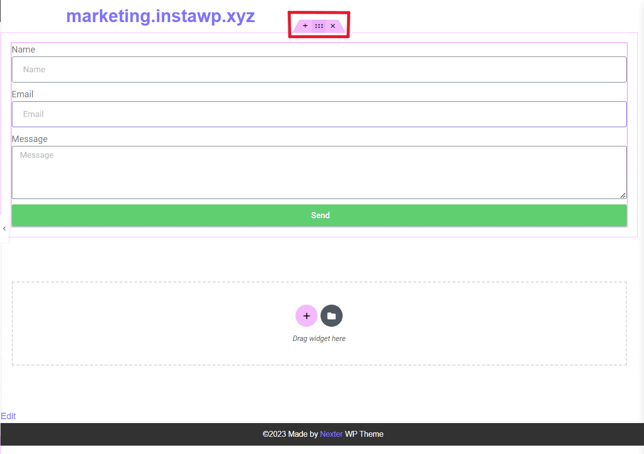The image size is (644, 454).
Task: Click the "©2023 Made by" footer text
Action: click(290, 434)
